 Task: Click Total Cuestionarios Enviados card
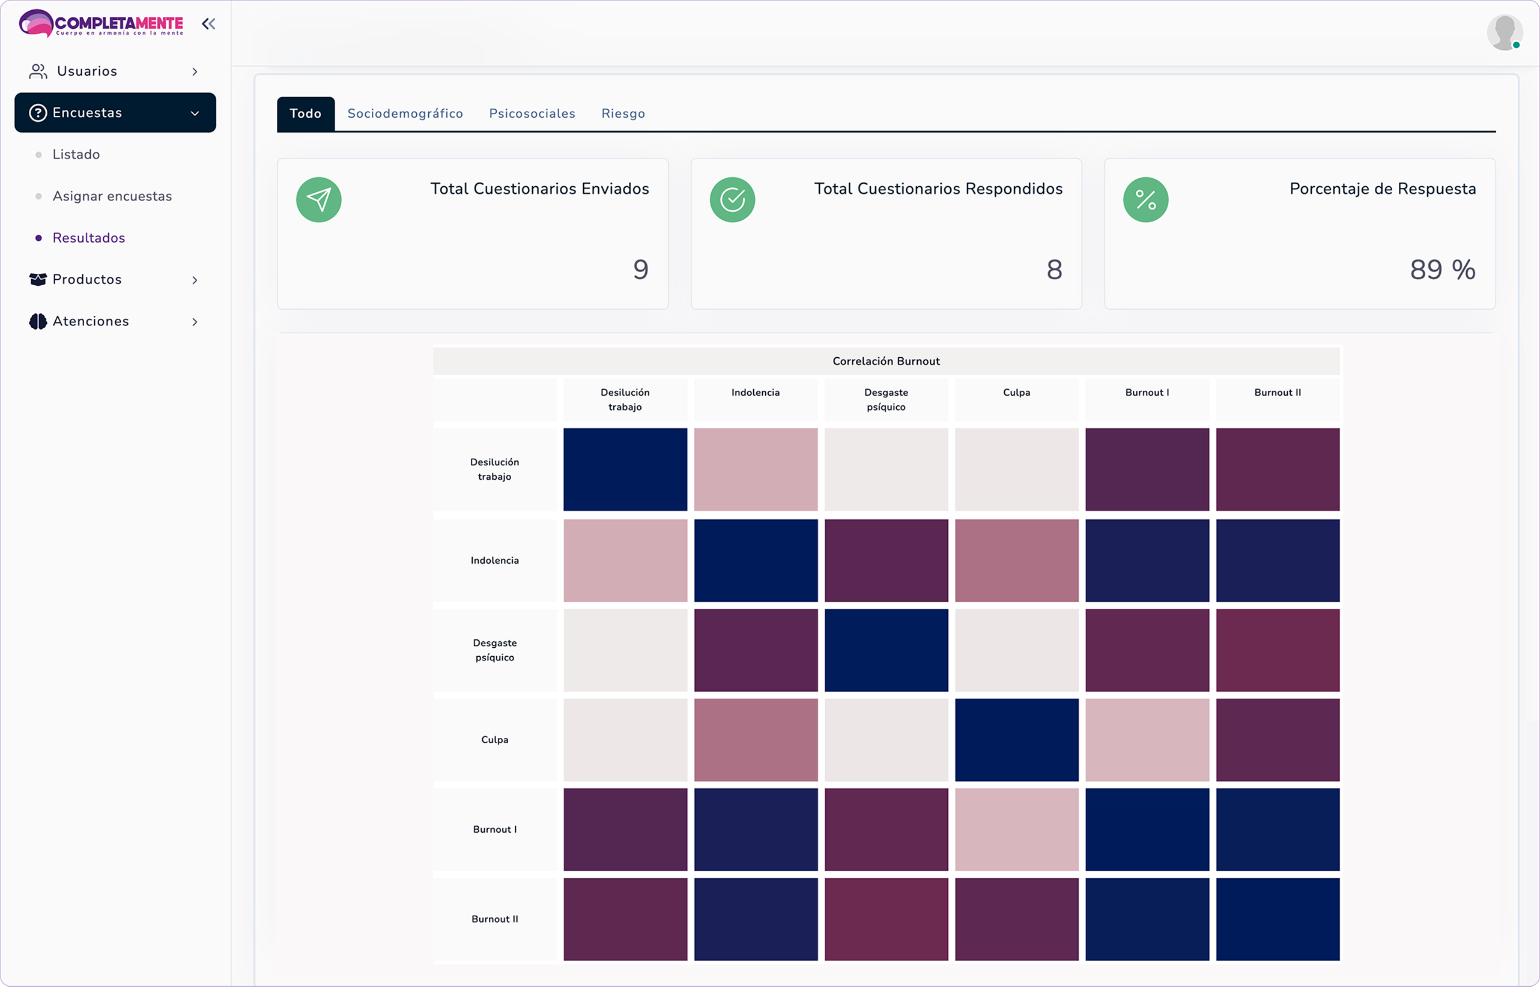pos(473,234)
